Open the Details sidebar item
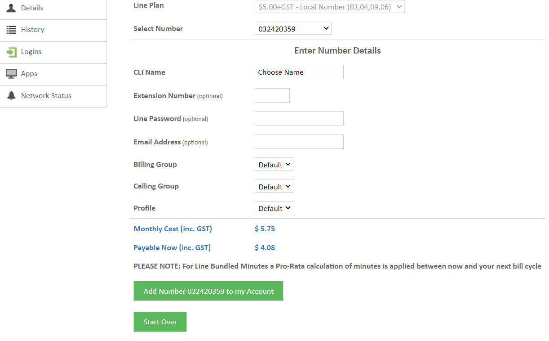The image size is (549, 341). (53, 9)
